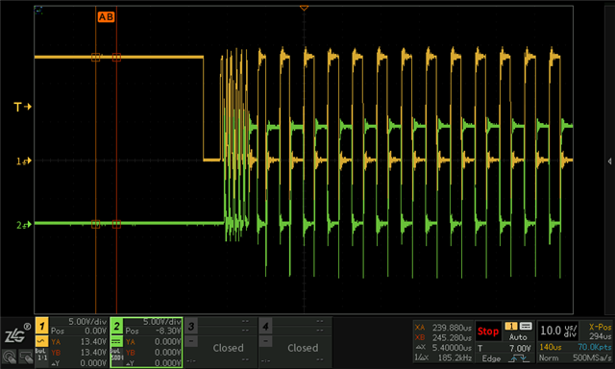Click channel 1 delta Y 0.000V reading

coord(79,363)
